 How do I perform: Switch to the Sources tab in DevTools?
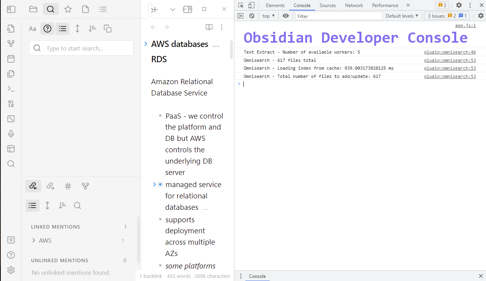pyautogui.click(x=328, y=5)
